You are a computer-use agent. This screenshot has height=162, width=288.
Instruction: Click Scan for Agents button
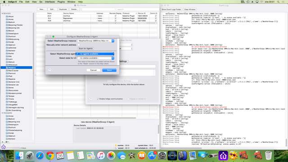(x=85, y=49)
